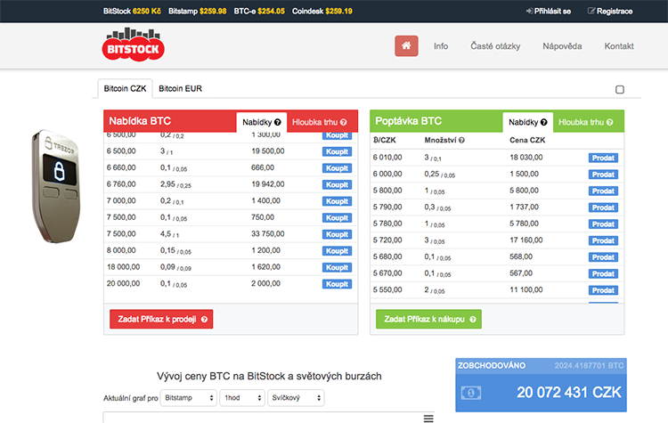Expand the Svíčkový chart type dropdown
The image size is (668, 423).
[295, 398]
